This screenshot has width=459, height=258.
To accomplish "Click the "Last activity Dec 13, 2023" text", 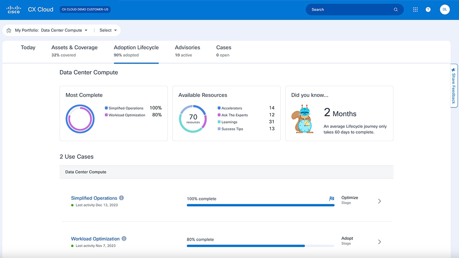I will [x=97, y=205].
